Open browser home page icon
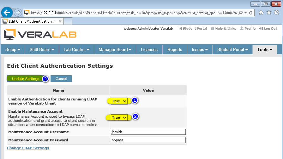Viewport: 283px width, 159px height. coord(261,12)
